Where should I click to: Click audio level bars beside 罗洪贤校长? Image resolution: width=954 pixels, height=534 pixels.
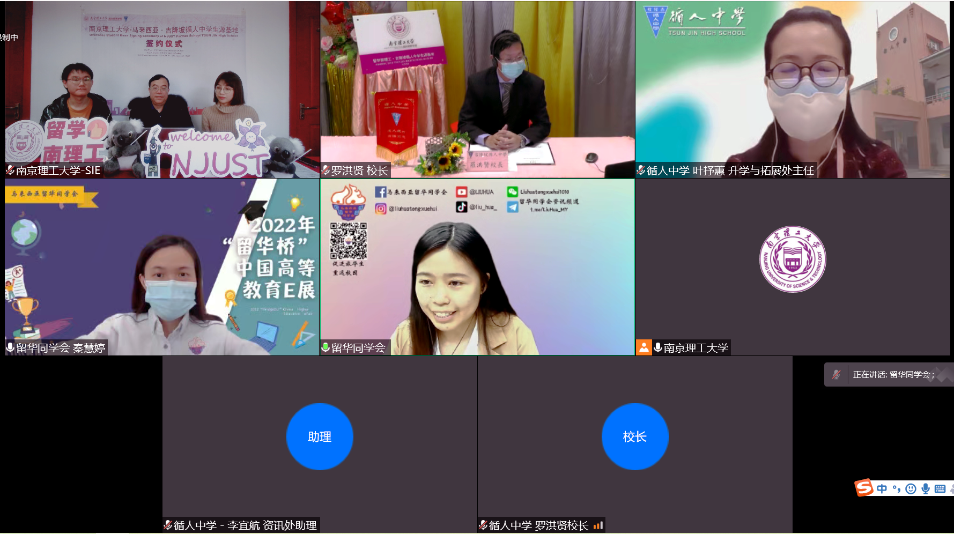[x=598, y=525]
